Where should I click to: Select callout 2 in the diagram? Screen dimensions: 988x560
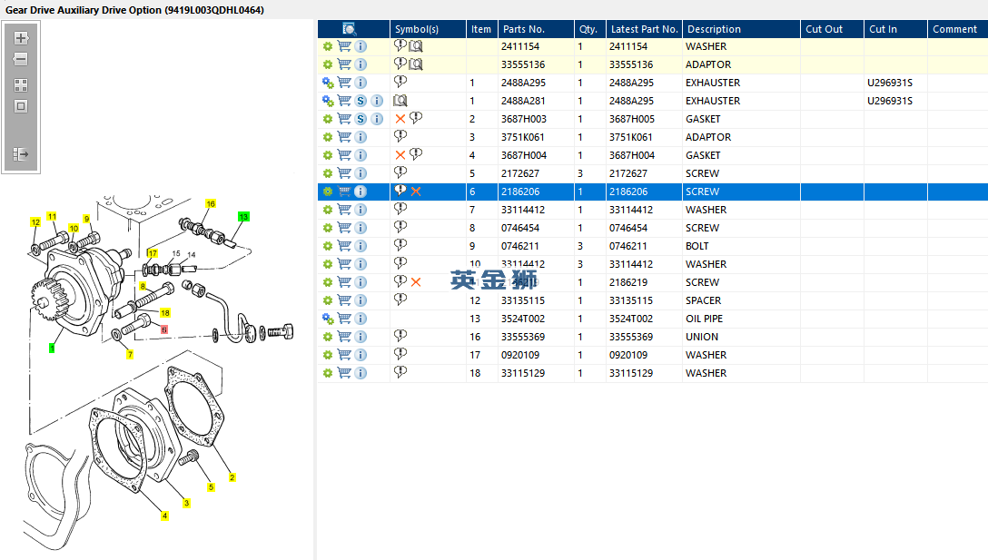pyautogui.click(x=232, y=477)
